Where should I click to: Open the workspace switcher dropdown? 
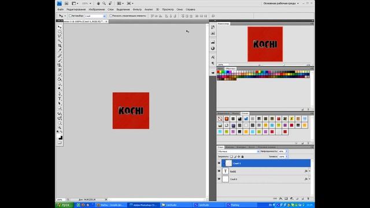pyautogui.click(x=281, y=3)
